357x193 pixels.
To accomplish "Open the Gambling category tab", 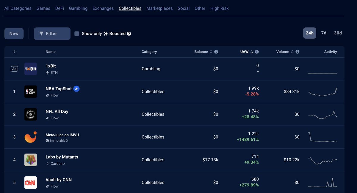I will pyautogui.click(x=78, y=8).
